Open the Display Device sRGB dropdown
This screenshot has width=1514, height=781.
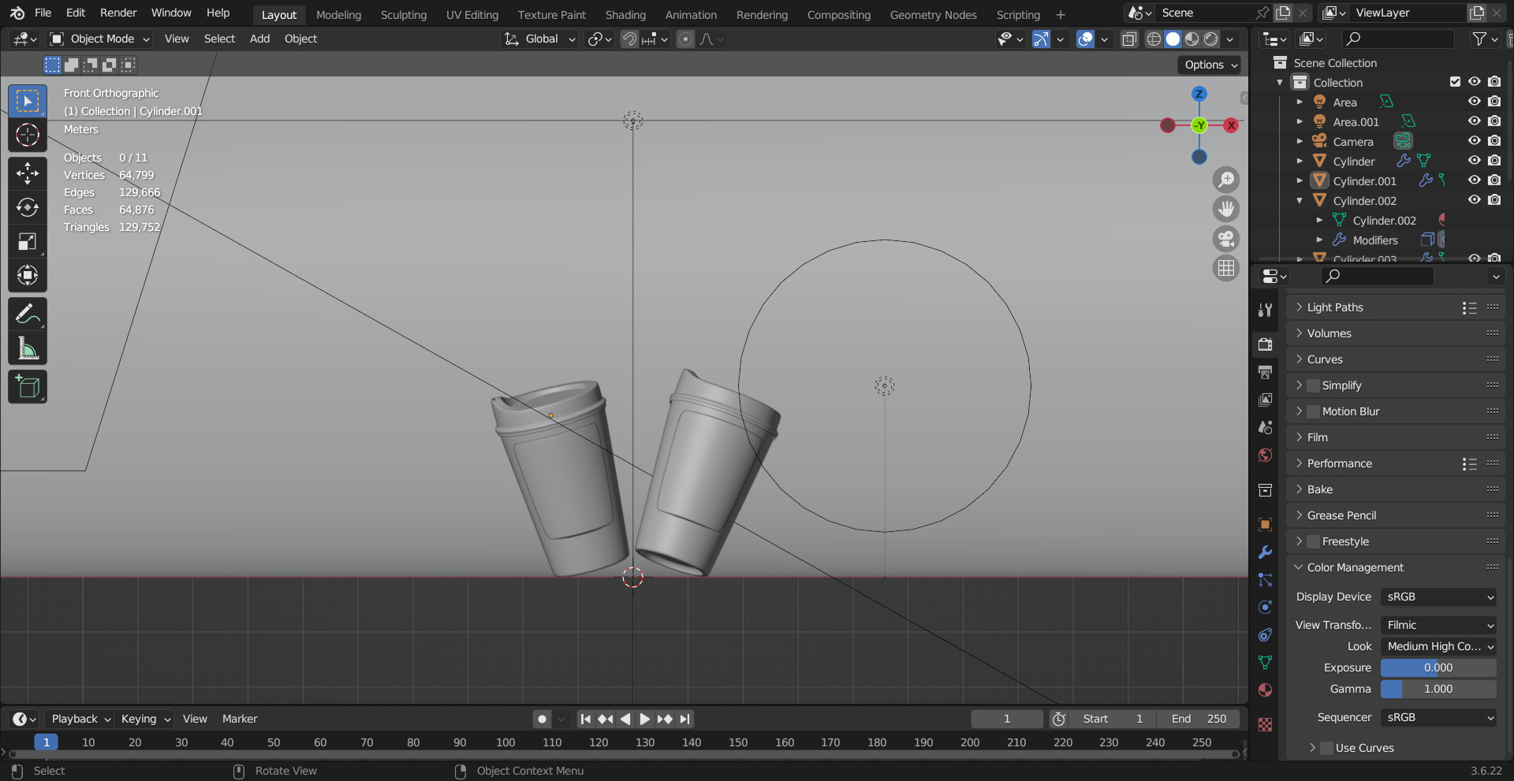(1438, 597)
